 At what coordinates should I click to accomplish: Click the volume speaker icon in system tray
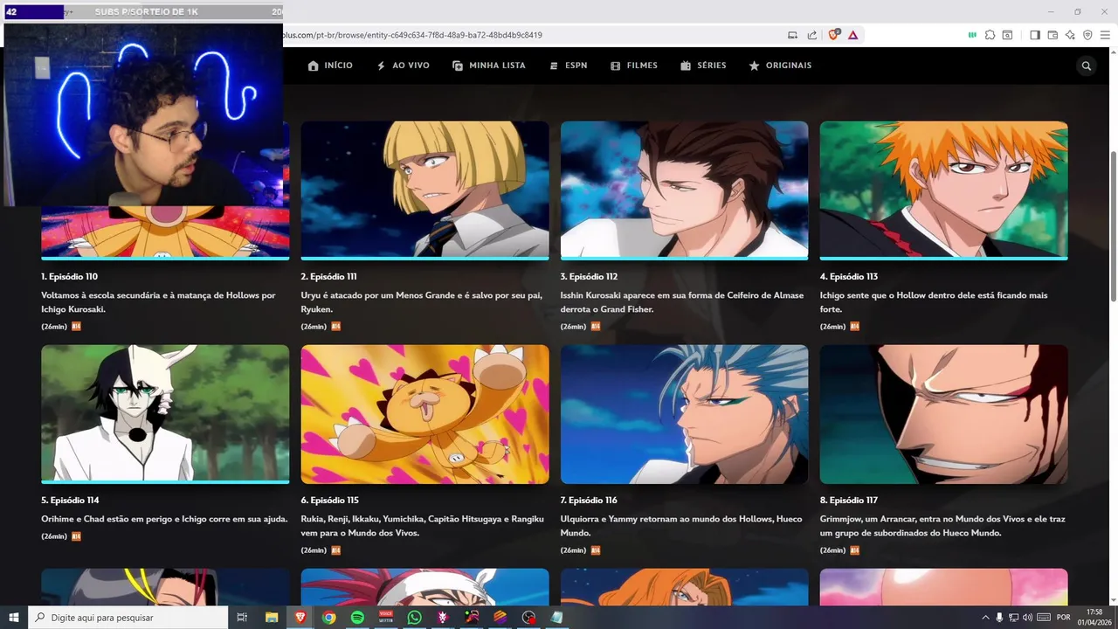[x=1027, y=618]
